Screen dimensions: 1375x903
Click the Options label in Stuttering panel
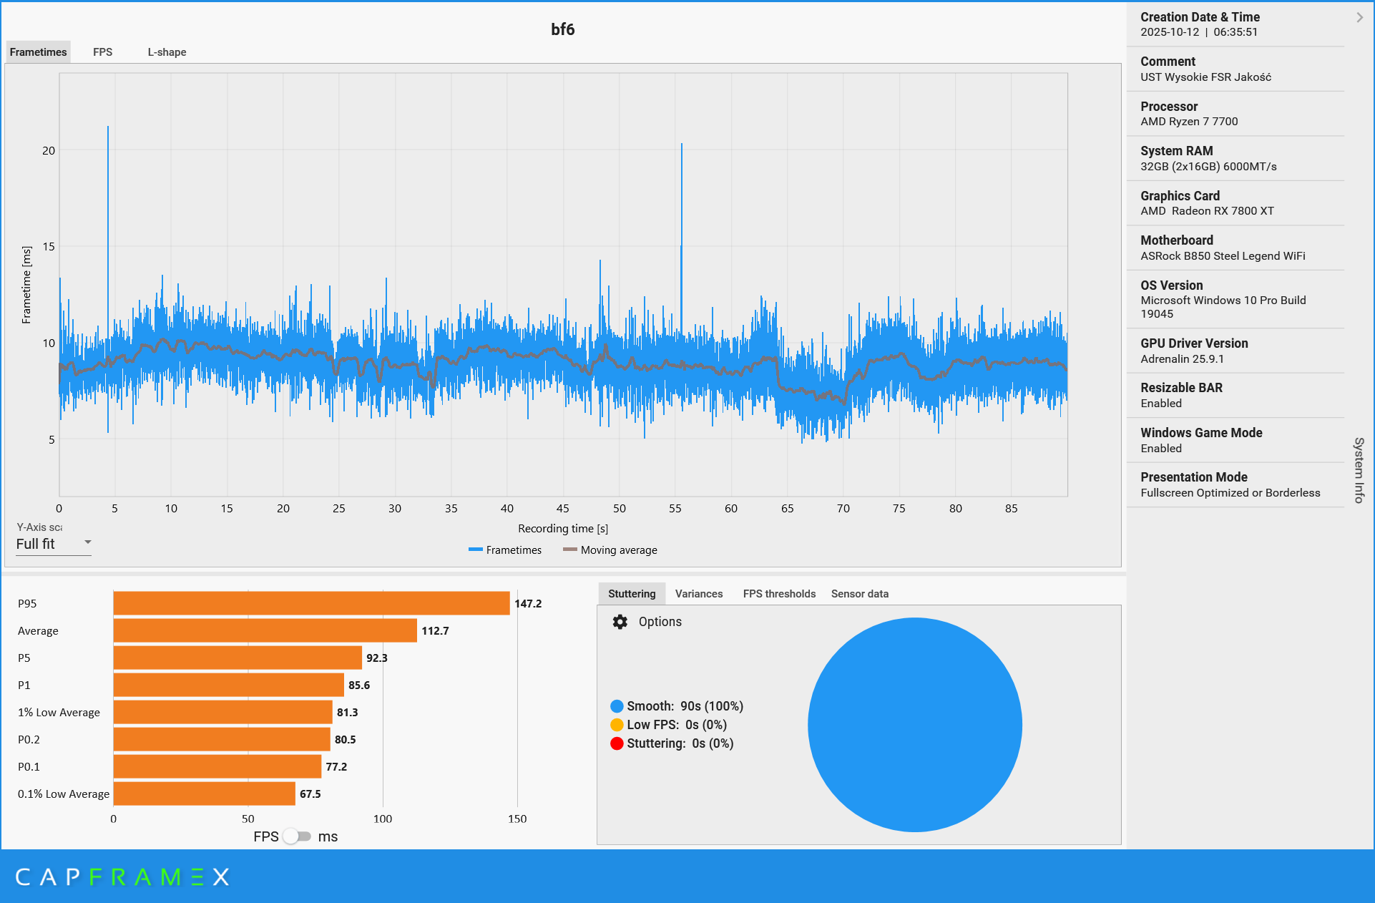point(660,622)
